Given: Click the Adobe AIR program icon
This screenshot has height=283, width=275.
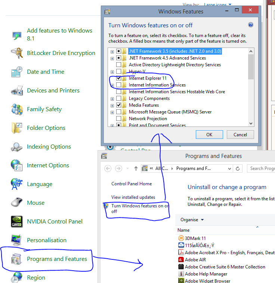Looking at the screenshot, I should point(181,259).
